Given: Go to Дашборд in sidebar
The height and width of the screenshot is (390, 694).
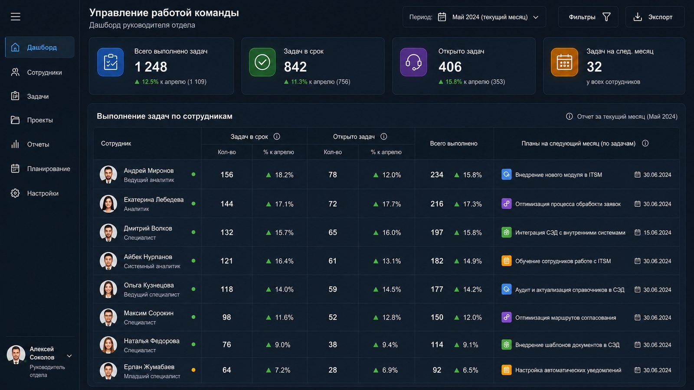Looking at the screenshot, I should (39, 47).
